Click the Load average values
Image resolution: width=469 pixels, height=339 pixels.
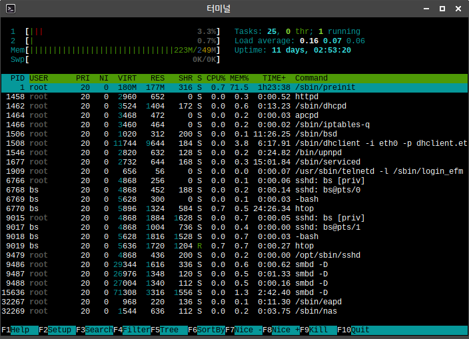(x=332, y=41)
